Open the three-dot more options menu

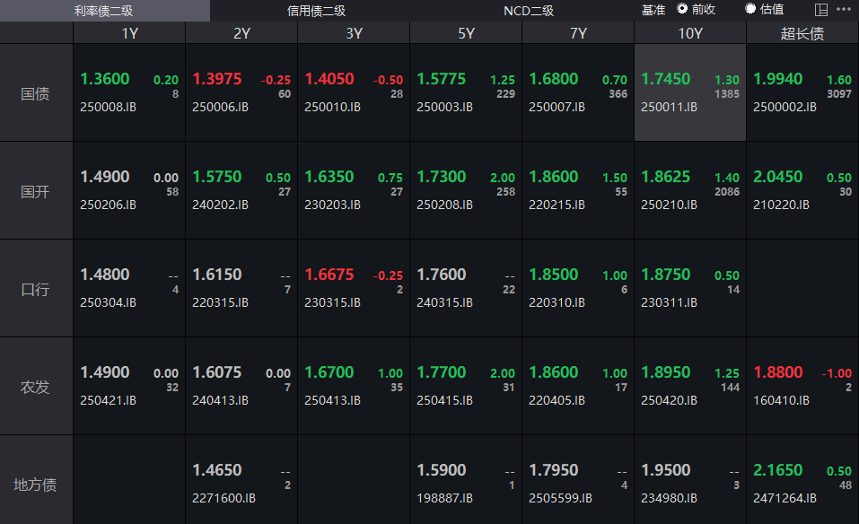[843, 10]
